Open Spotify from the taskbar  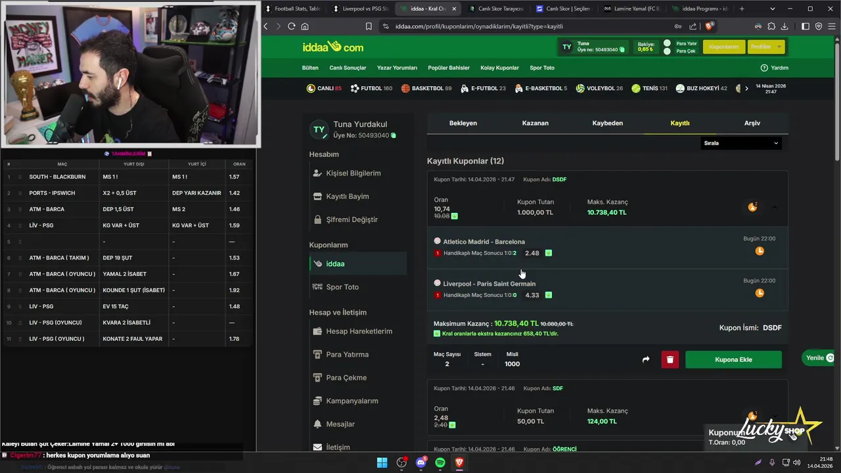[440, 462]
